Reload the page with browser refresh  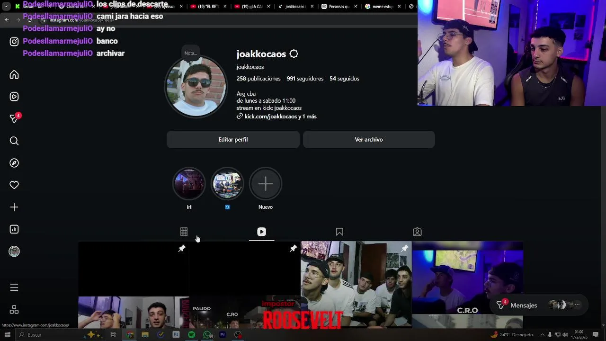(29, 19)
